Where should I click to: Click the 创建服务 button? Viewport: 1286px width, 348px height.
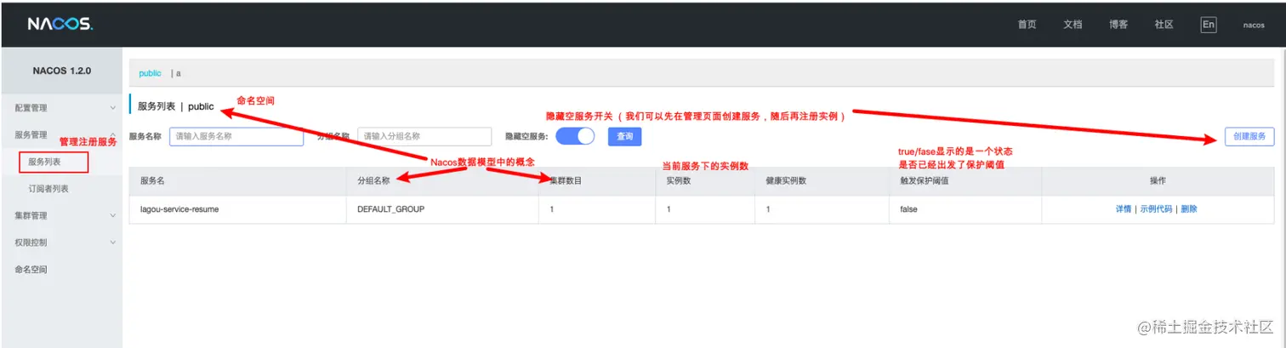1249,136
